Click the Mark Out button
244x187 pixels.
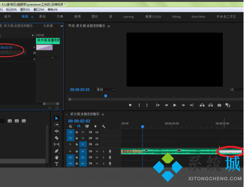[147, 105]
